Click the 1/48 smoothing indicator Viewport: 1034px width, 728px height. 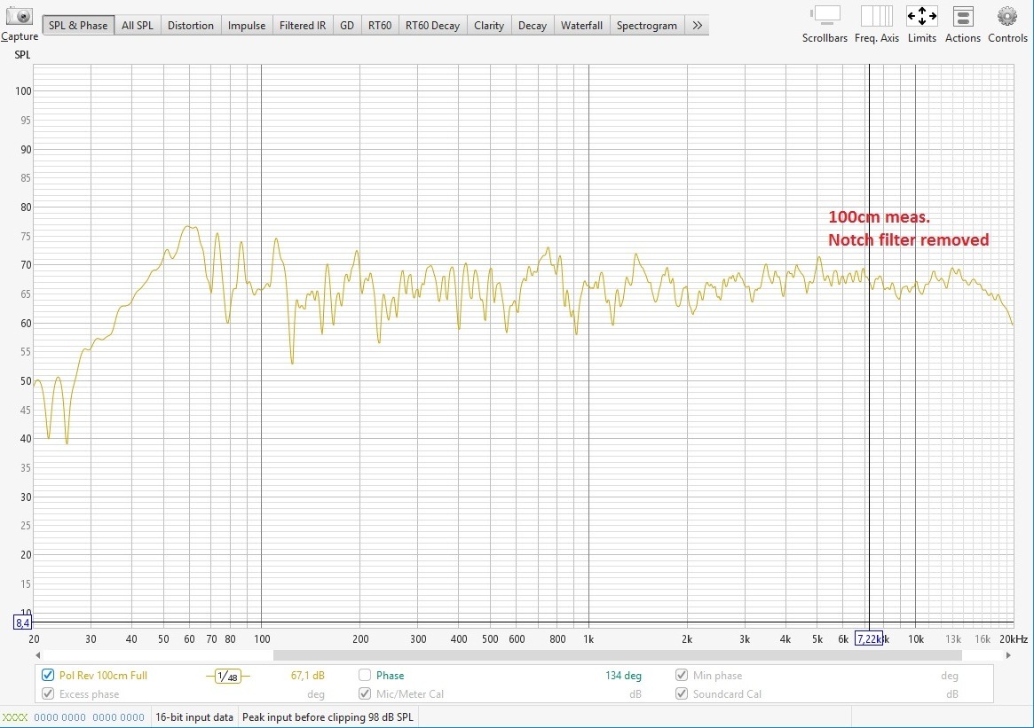coord(227,676)
